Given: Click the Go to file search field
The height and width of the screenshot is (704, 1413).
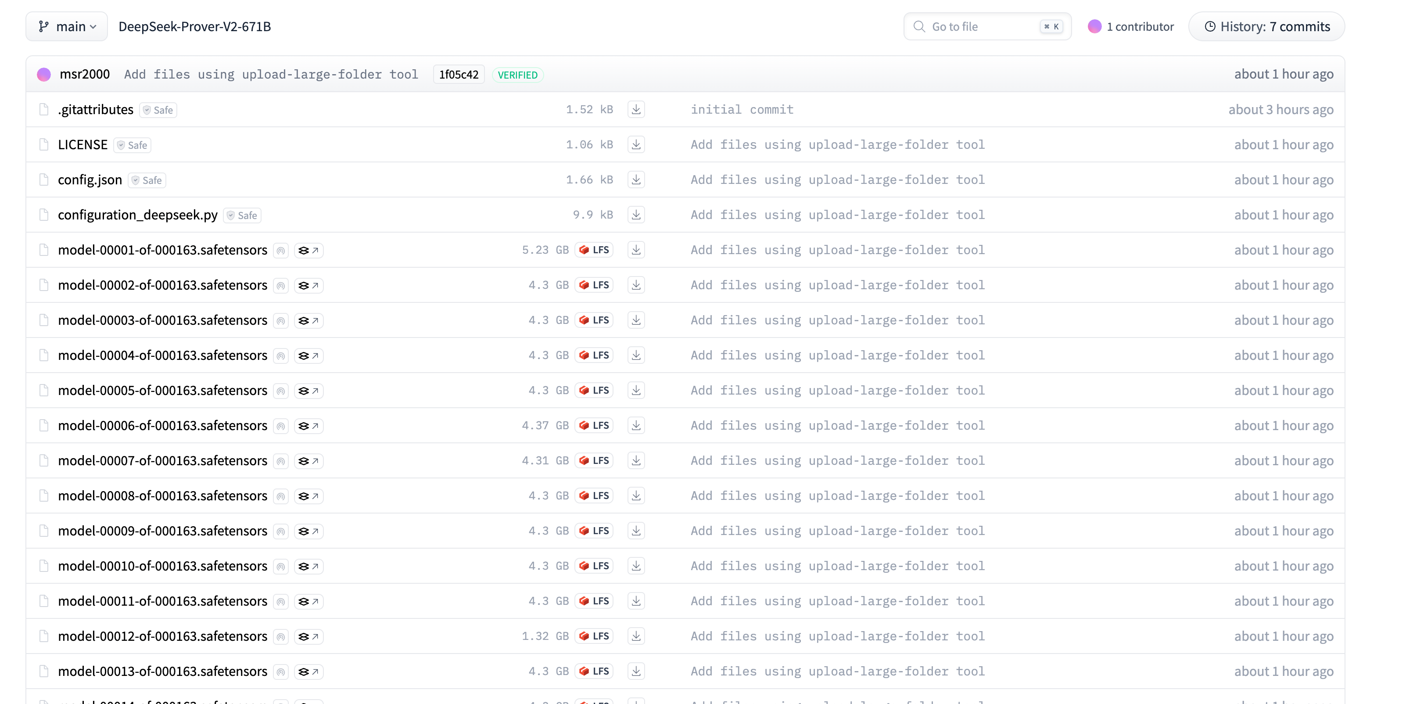Looking at the screenshot, I should [x=982, y=26].
